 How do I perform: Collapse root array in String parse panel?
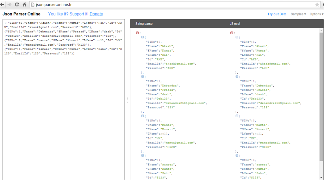[137, 33]
